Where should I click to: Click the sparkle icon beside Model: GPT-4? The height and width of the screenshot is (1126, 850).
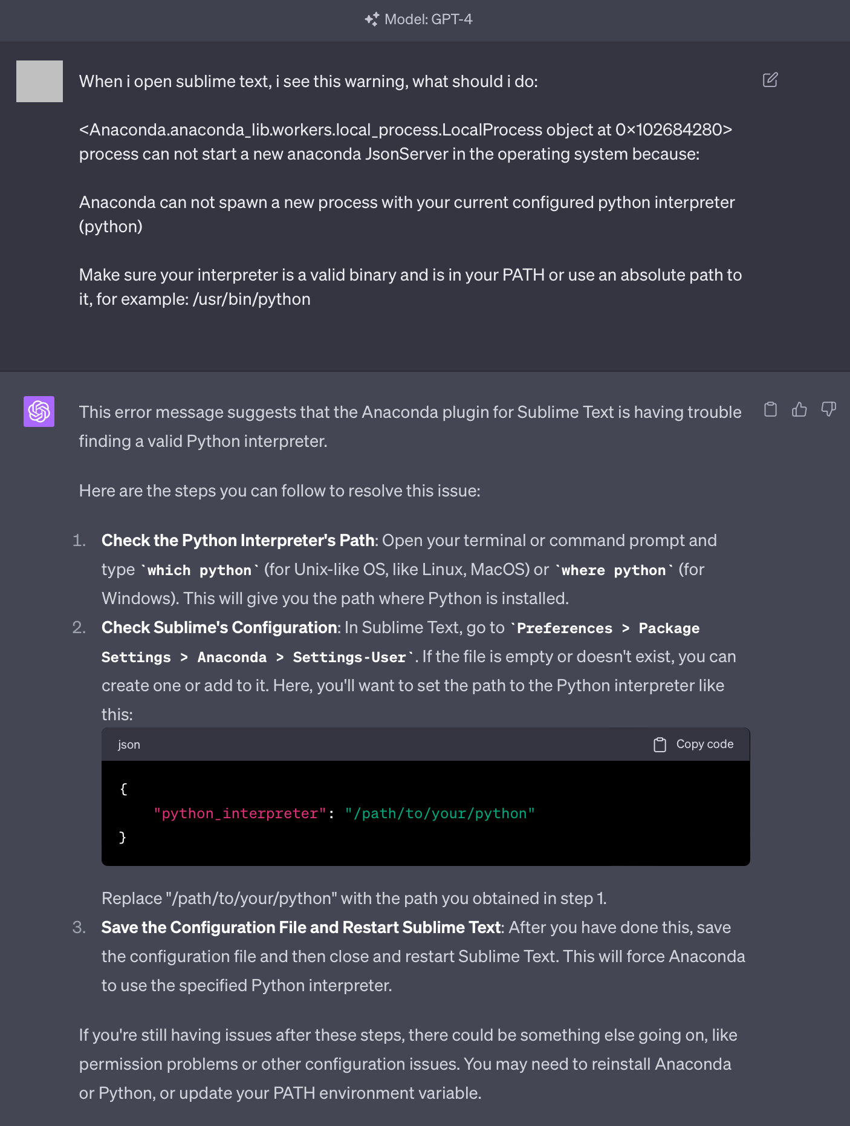[x=372, y=19]
